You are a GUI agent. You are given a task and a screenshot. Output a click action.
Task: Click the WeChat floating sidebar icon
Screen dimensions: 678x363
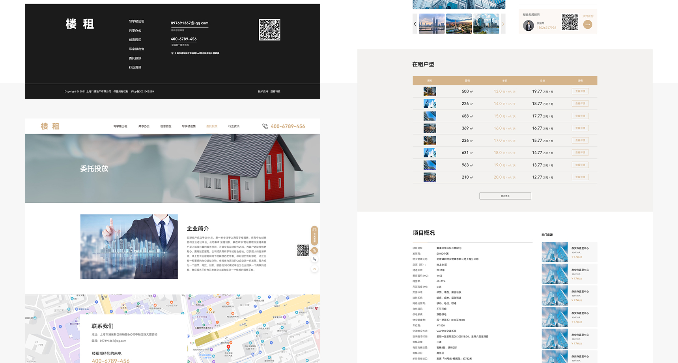pos(314,250)
